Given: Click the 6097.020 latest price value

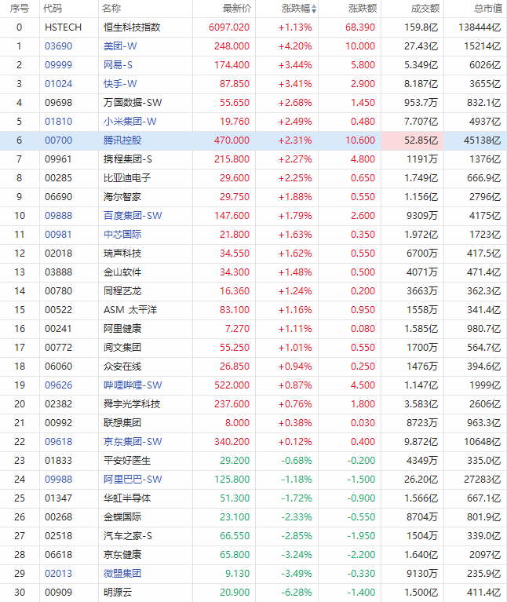Looking at the screenshot, I should point(229,27).
